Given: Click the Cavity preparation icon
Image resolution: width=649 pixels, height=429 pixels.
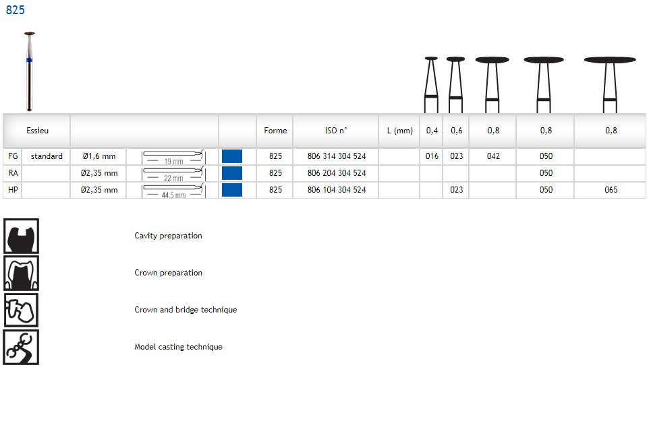Looking at the screenshot, I should pyautogui.click(x=21, y=236).
